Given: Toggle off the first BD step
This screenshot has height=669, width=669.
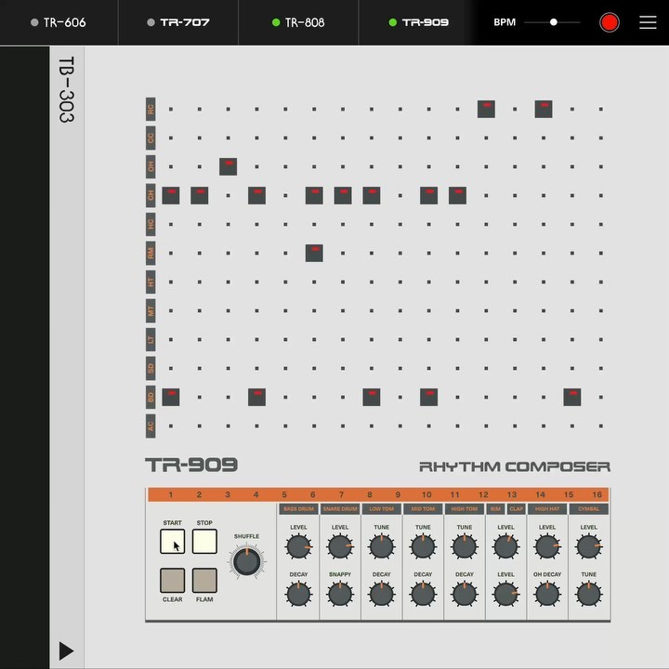Looking at the screenshot, I should (x=171, y=397).
